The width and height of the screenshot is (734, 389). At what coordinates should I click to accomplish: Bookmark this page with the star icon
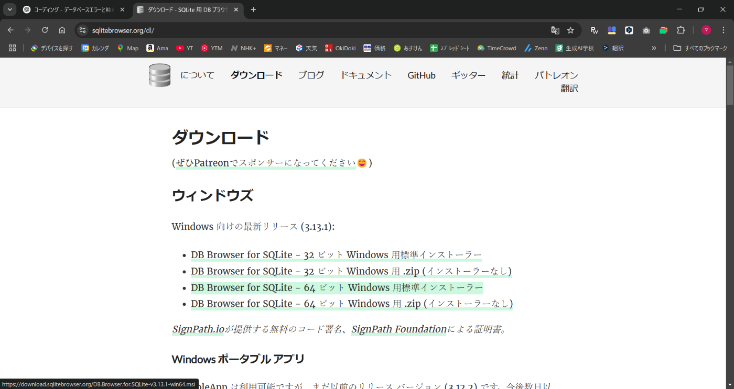pyautogui.click(x=570, y=30)
